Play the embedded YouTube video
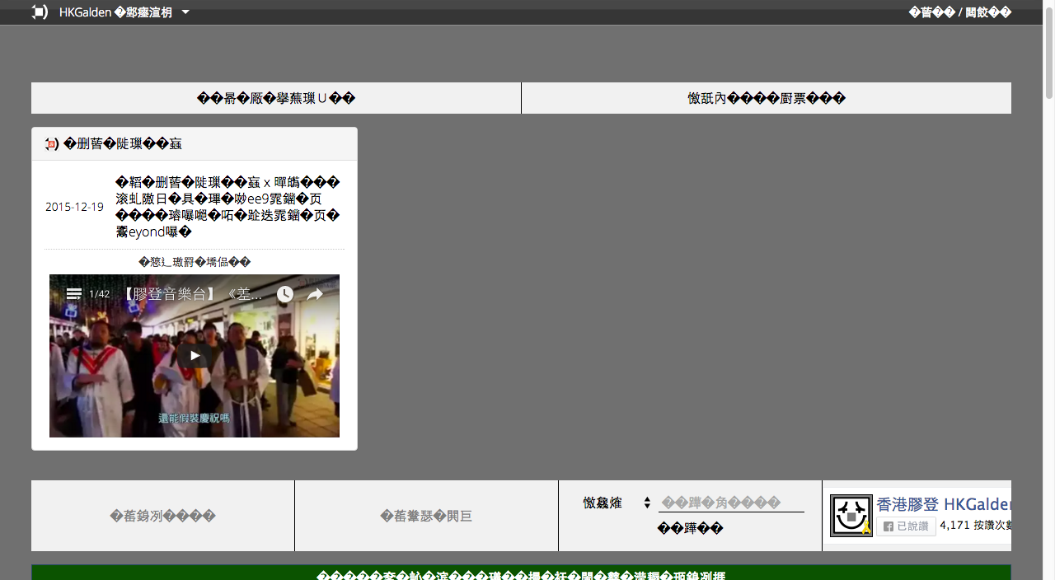 195,355
